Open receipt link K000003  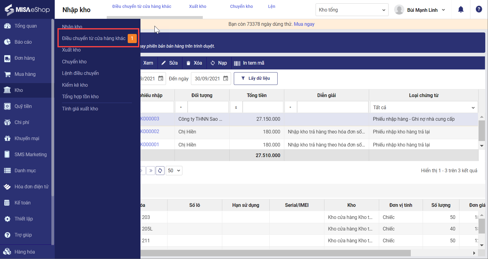click(x=150, y=119)
